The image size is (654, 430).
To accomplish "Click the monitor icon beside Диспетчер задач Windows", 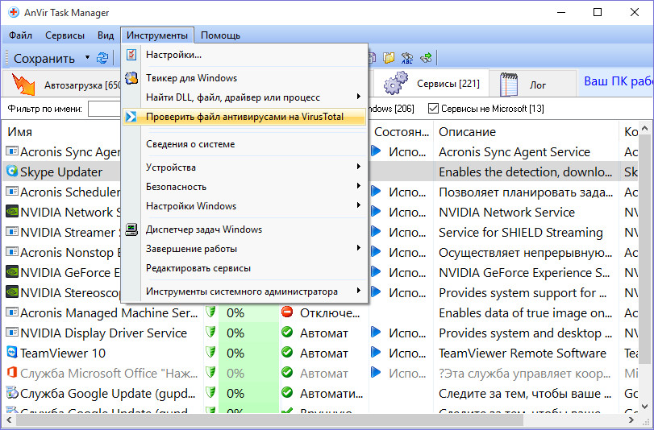I will click(131, 229).
